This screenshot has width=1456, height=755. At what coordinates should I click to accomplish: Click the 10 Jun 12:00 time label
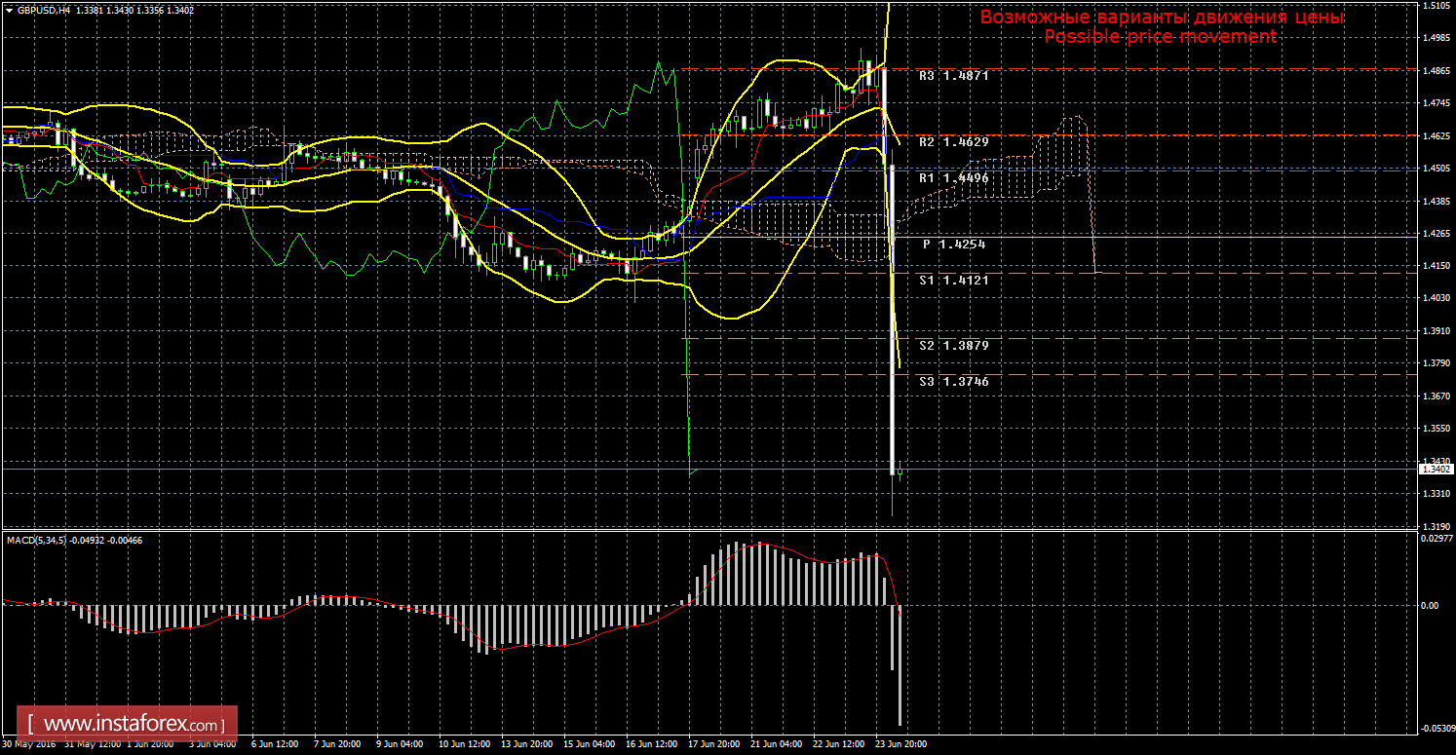(x=462, y=743)
